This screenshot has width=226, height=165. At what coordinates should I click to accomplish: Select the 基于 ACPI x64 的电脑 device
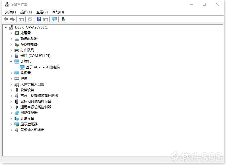[x=43, y=67]
